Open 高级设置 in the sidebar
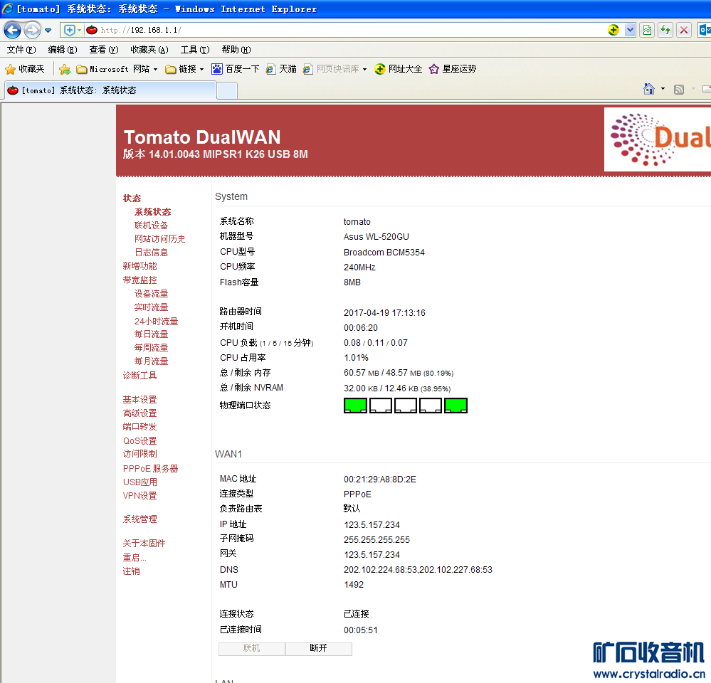711x683 pixels. (x=139, y=413)
